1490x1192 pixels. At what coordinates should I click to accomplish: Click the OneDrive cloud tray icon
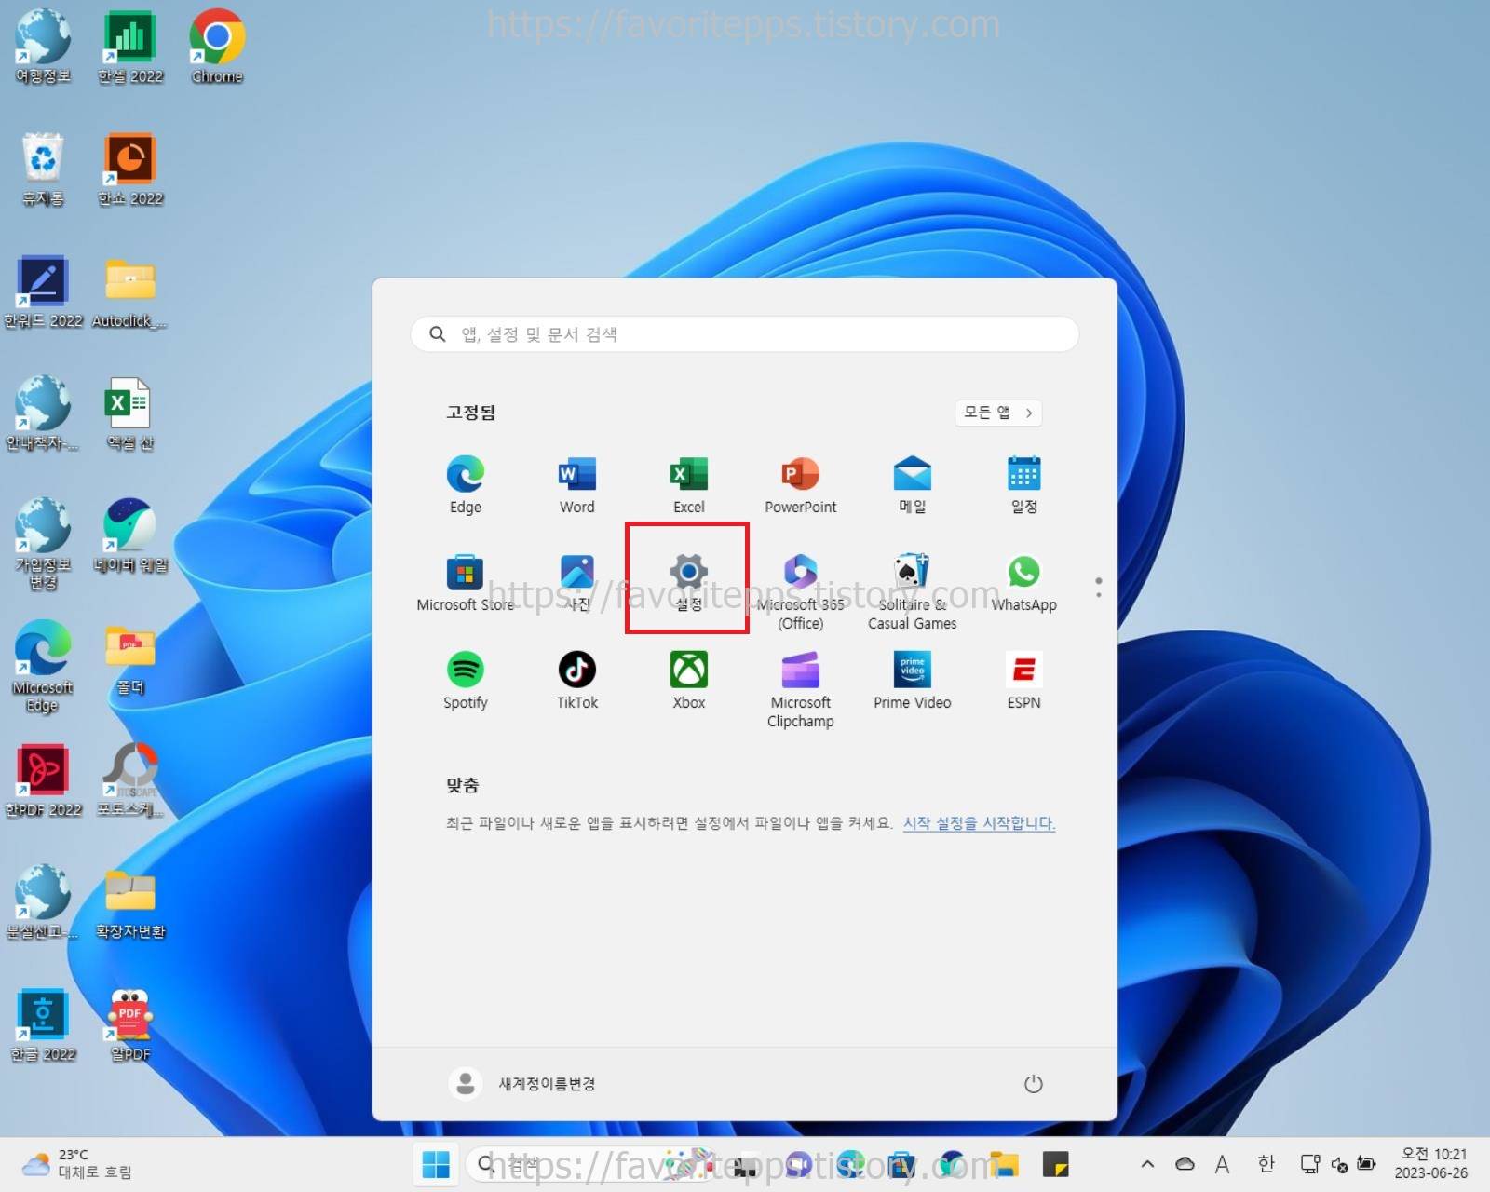click(1185, 1164)
